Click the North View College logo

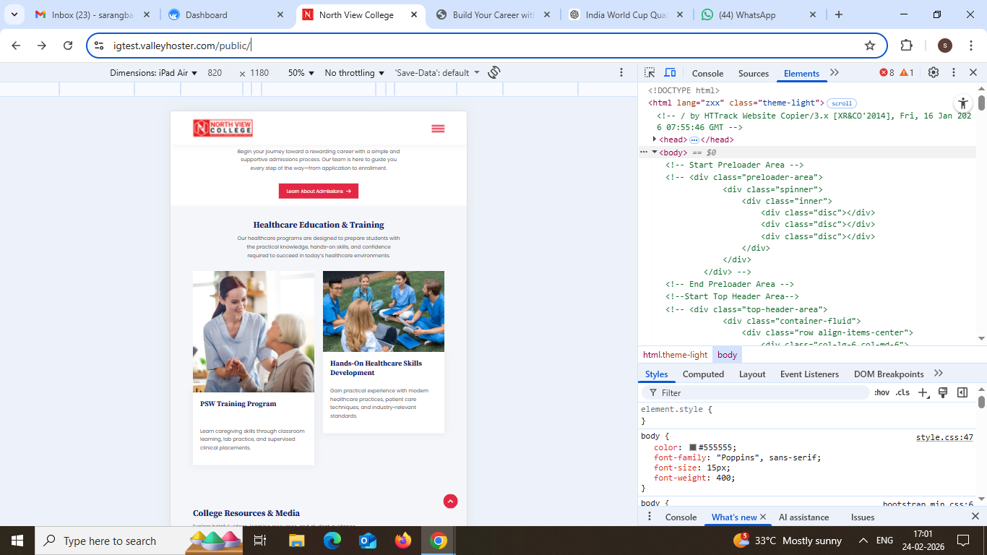point(223,128)
